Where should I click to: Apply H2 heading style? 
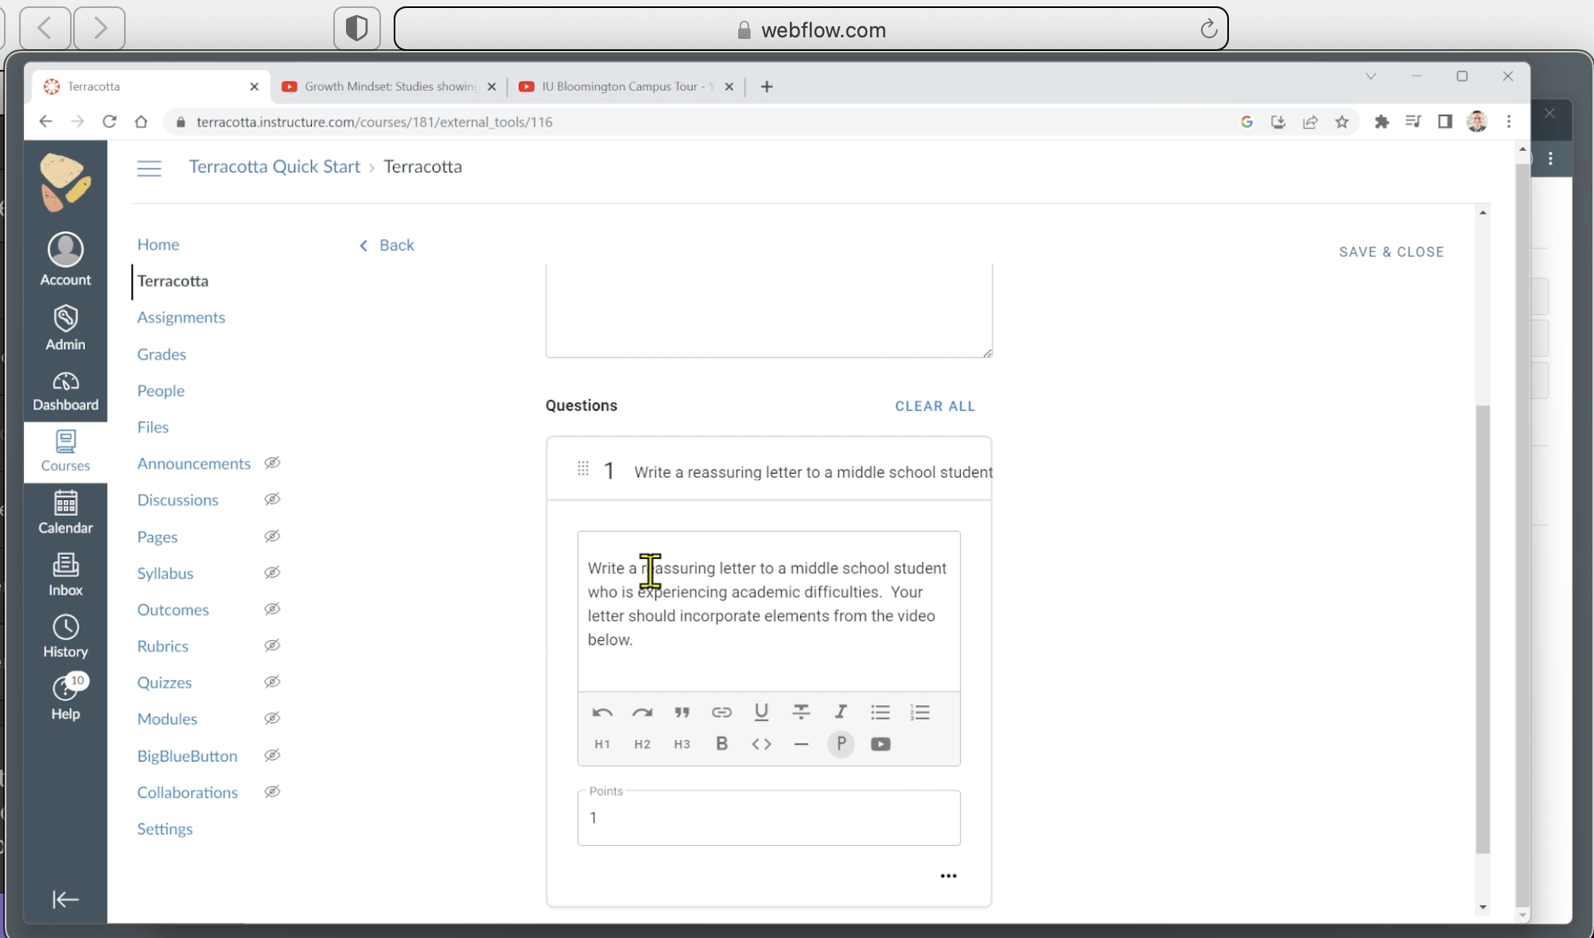coord(642,744)
